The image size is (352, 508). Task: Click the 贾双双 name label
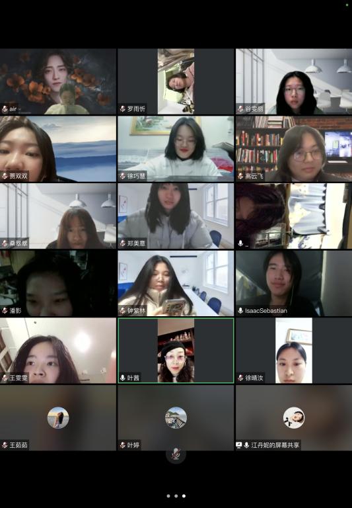18,176
